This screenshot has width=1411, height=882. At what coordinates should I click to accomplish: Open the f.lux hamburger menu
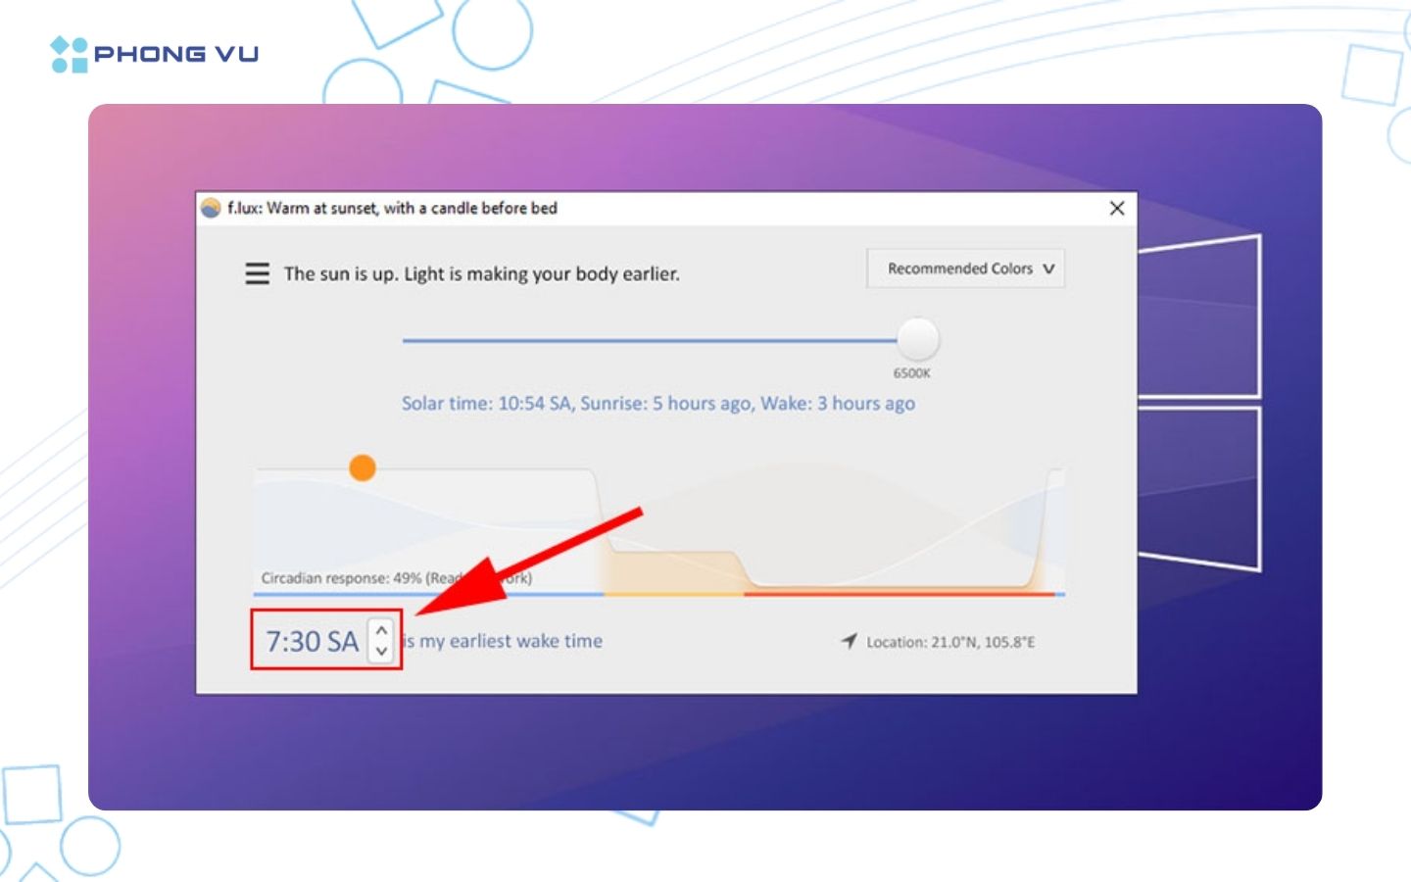[x=257, y=273]
